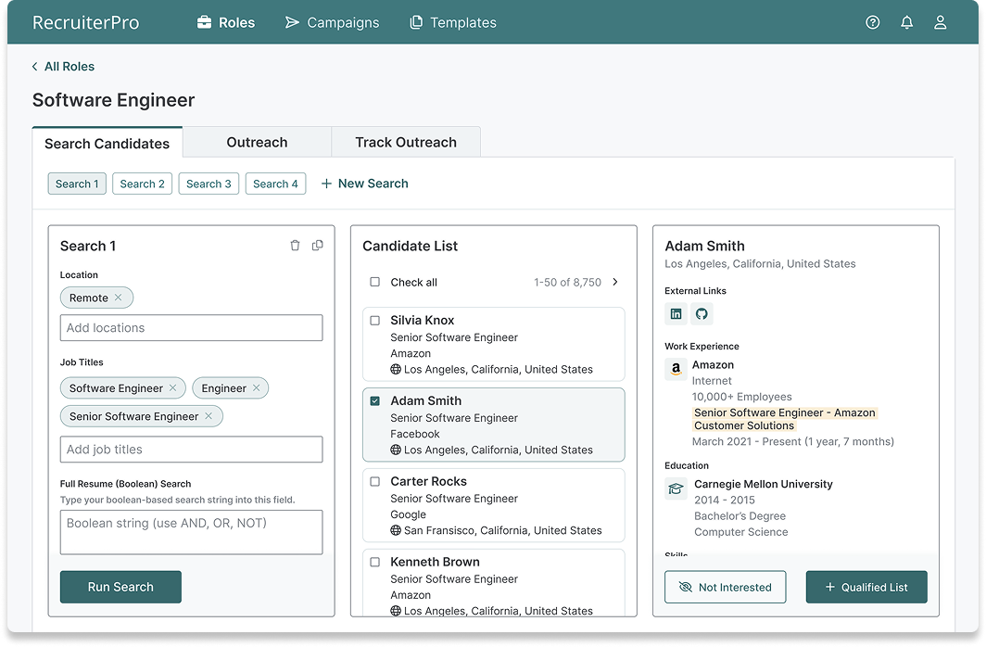The image size is (986, 647).
Task: Open the notifications bell
Action: (x=906, y=22)
